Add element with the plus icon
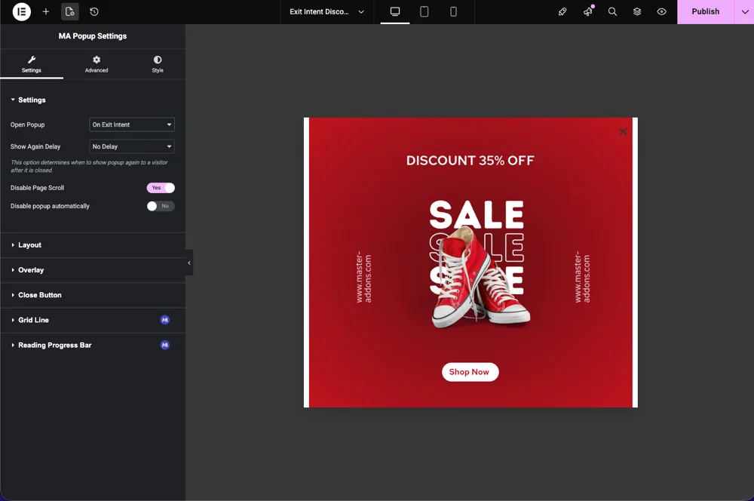 click(x=46, y=11)
